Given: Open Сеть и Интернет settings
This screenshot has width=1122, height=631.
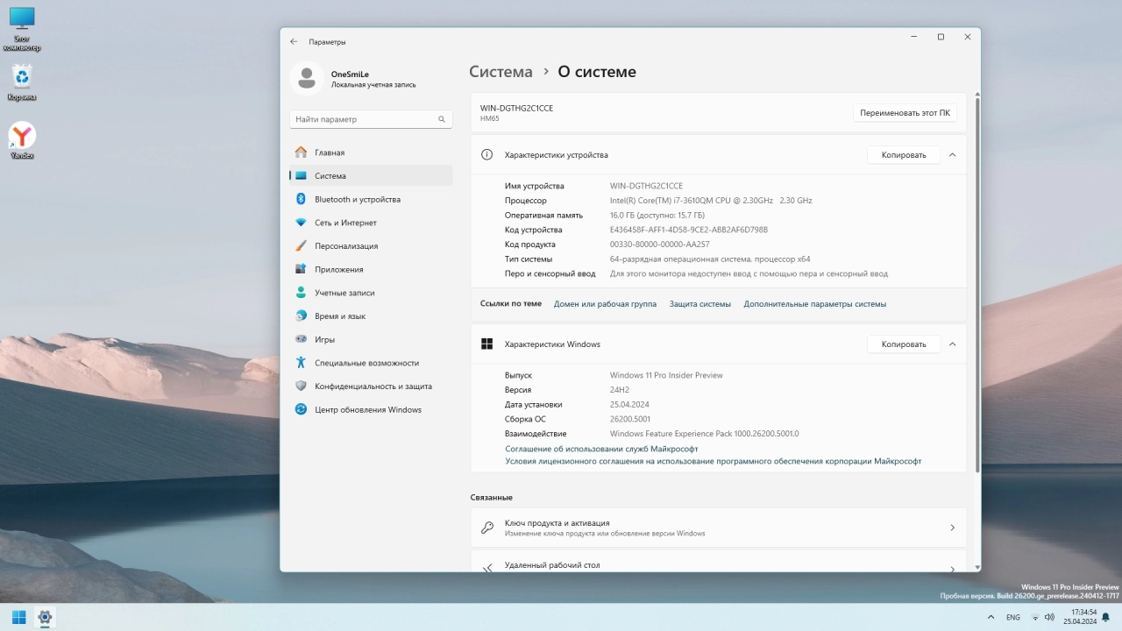Looking at the screenshot, I should pos(371,223).
